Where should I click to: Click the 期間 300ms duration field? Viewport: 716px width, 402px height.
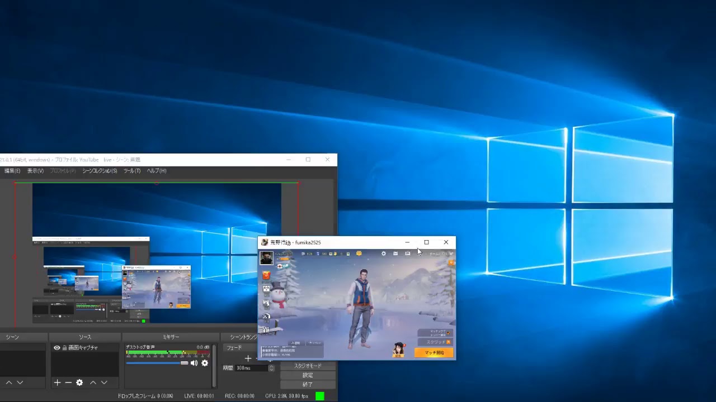point(252,368)
